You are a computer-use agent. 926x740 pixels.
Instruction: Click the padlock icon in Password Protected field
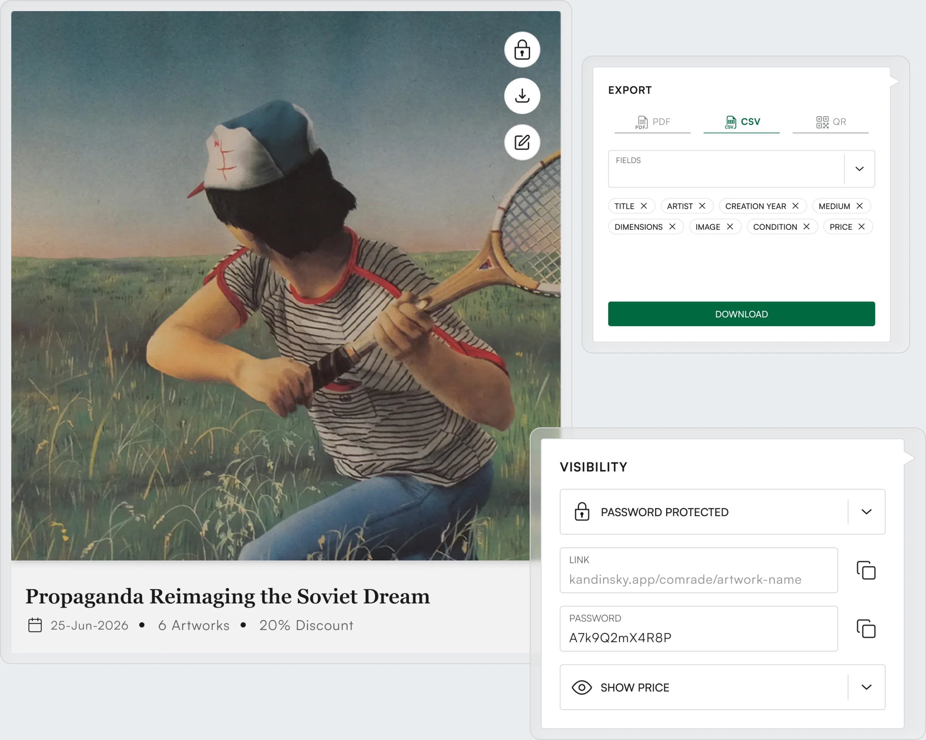coord(582,511)
